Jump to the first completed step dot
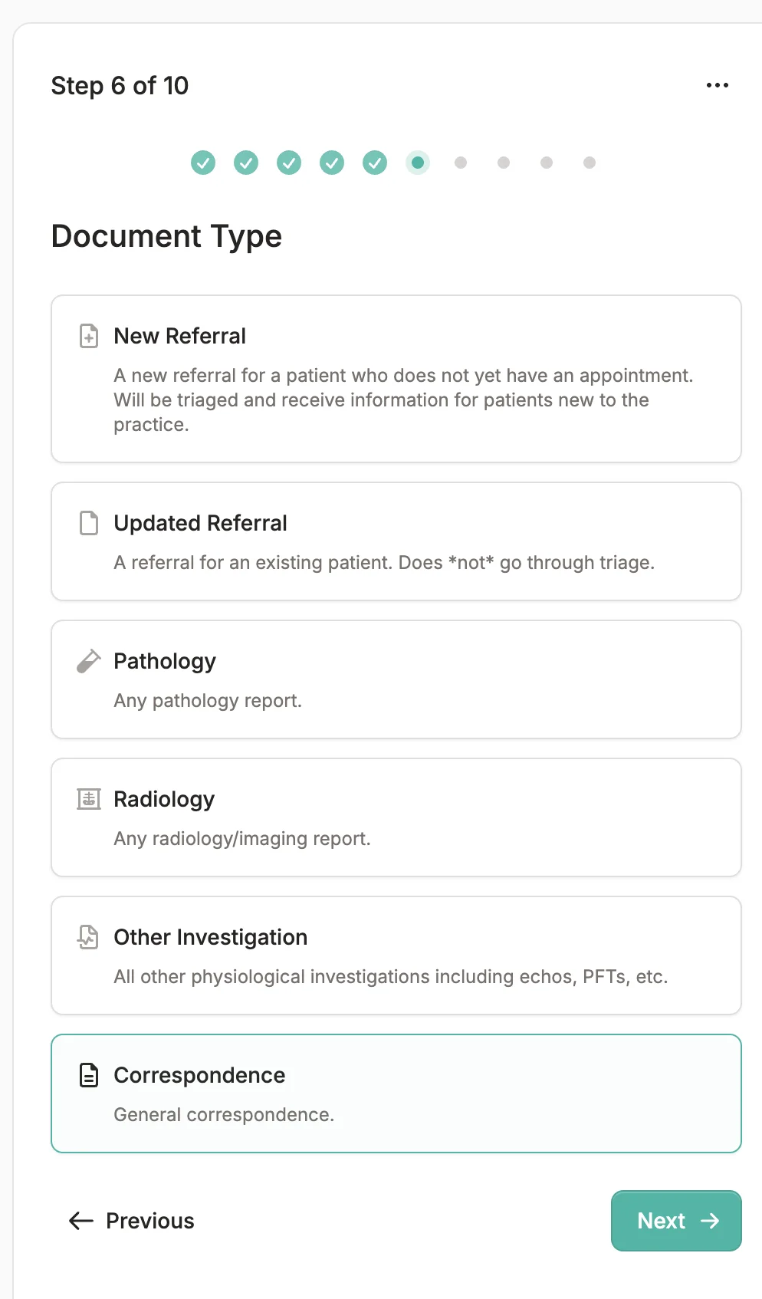 (203, 163)
